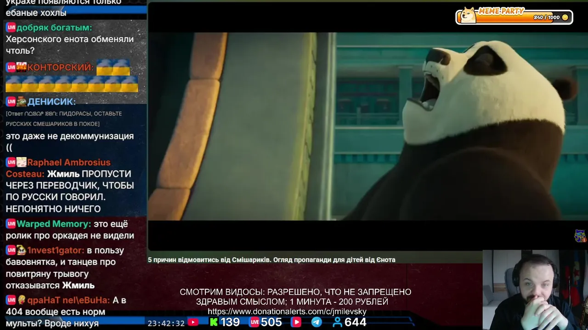This screenshot has width=588, height=330.
Task: Click the row of Ukrainian flag emojis in chat
Action: tap(72, 83)
